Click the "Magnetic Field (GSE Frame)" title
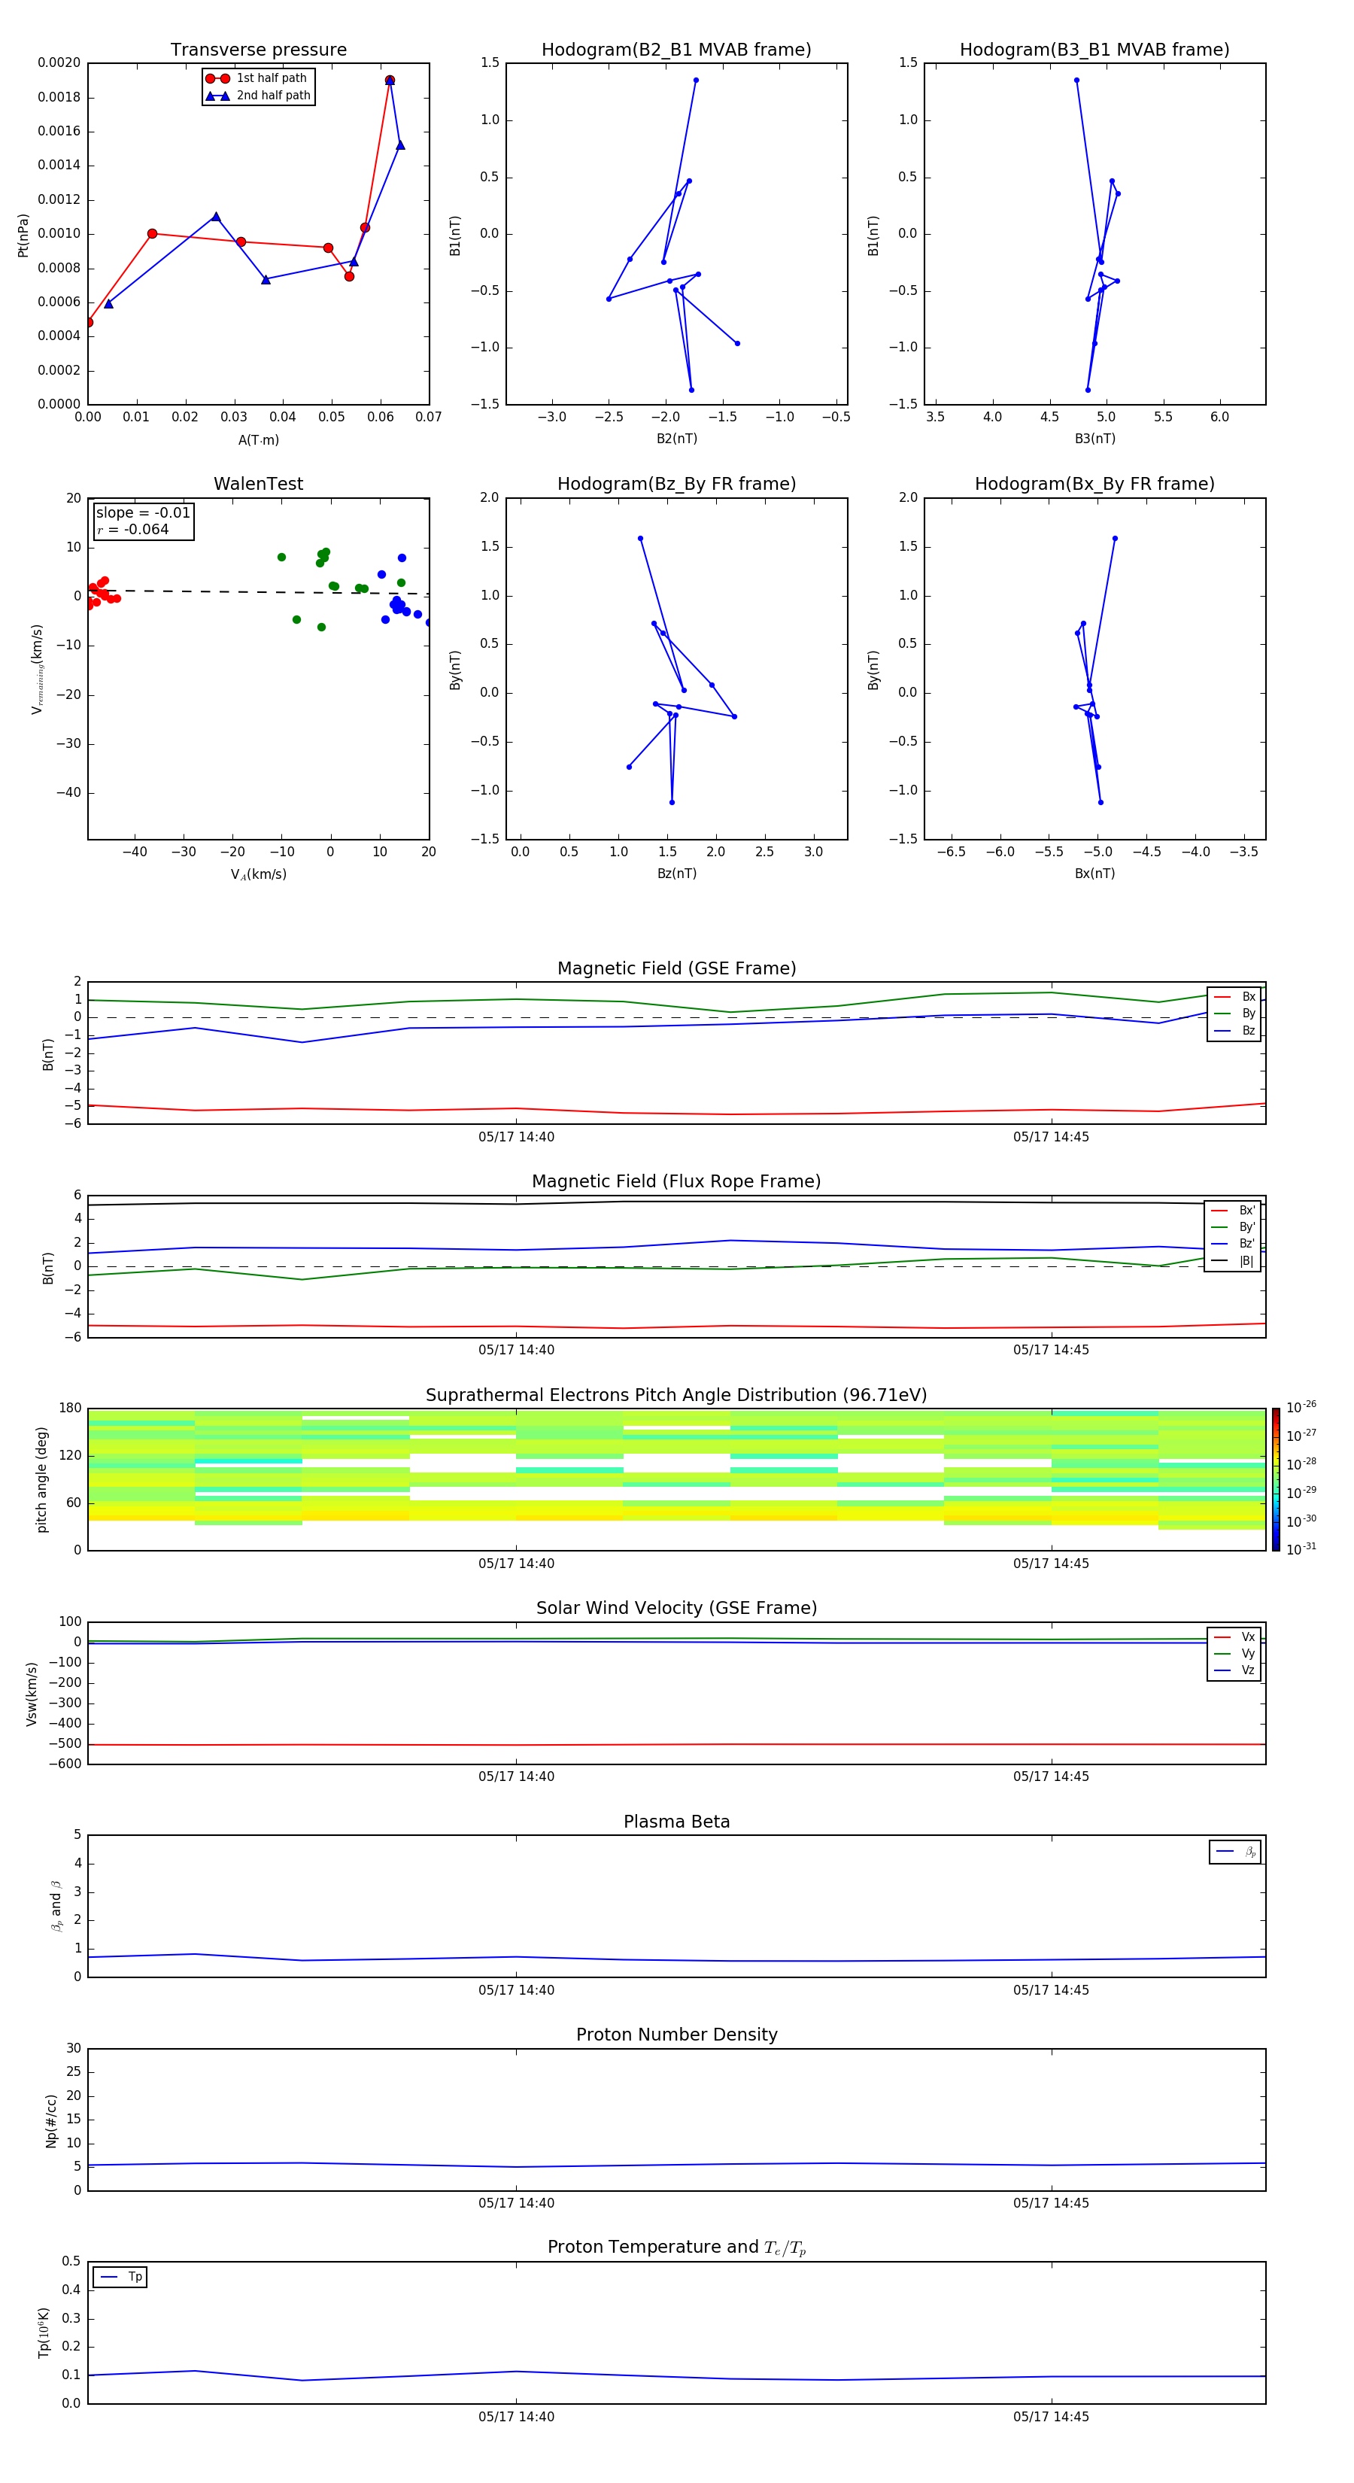 pyautogui.click(x=676, y=968)
